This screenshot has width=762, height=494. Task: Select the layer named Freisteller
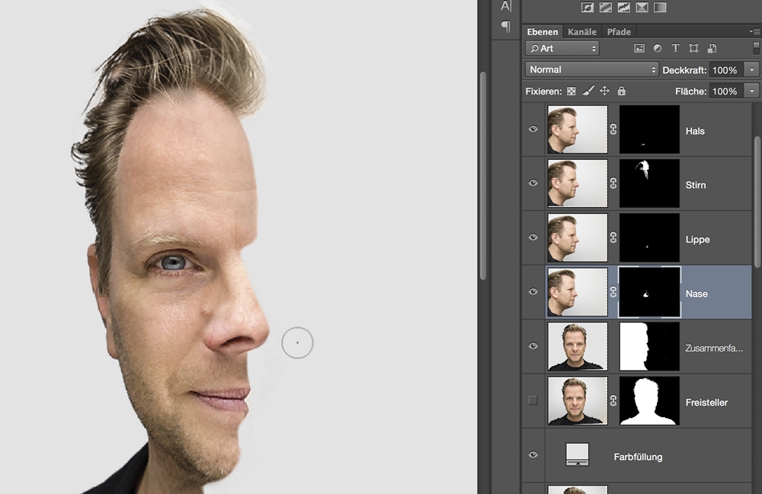click(x=706, y=403)
